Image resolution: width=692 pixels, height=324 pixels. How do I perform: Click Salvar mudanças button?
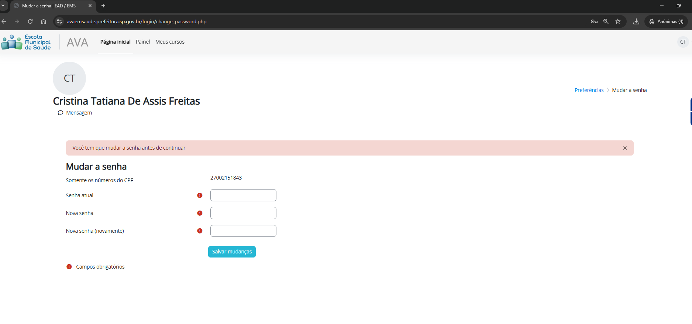[232, 252]
